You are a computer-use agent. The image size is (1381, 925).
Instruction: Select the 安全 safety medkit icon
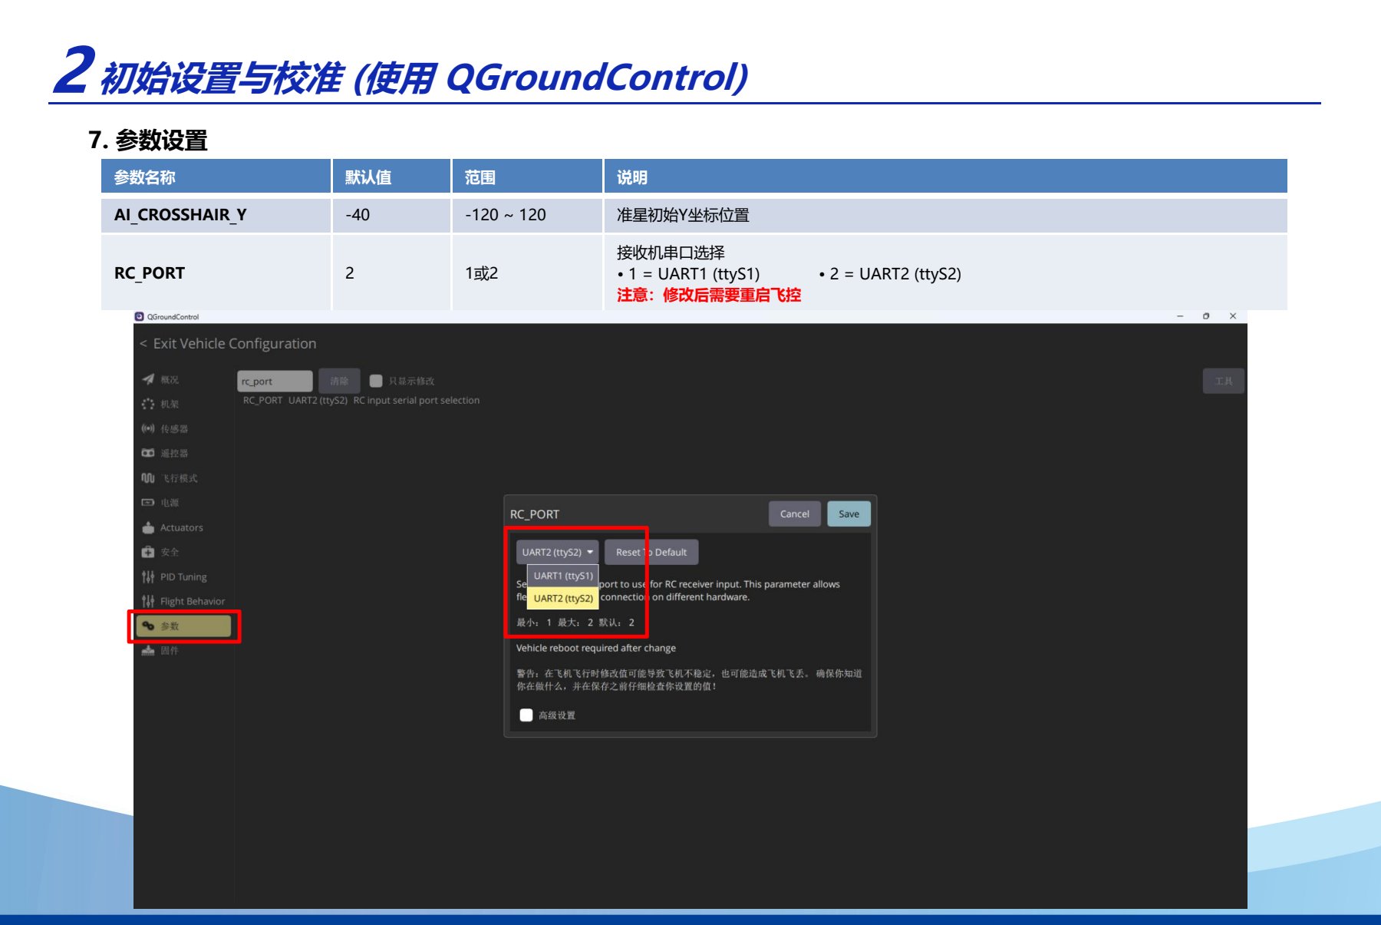point(148,552)
